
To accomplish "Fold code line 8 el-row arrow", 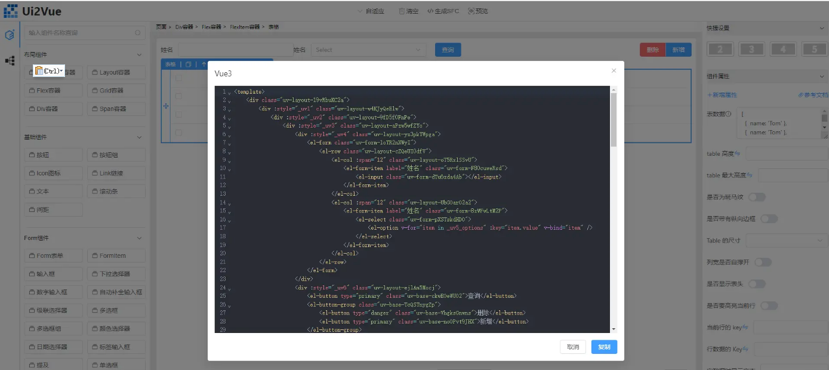I will (x=229, y=152).
